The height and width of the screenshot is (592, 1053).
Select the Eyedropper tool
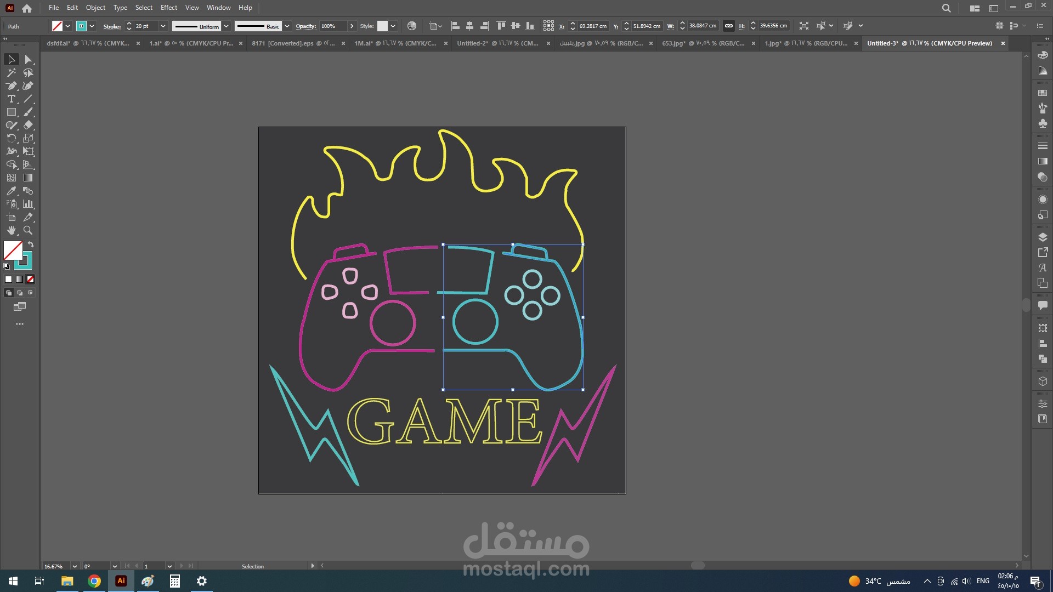[11, 191]
